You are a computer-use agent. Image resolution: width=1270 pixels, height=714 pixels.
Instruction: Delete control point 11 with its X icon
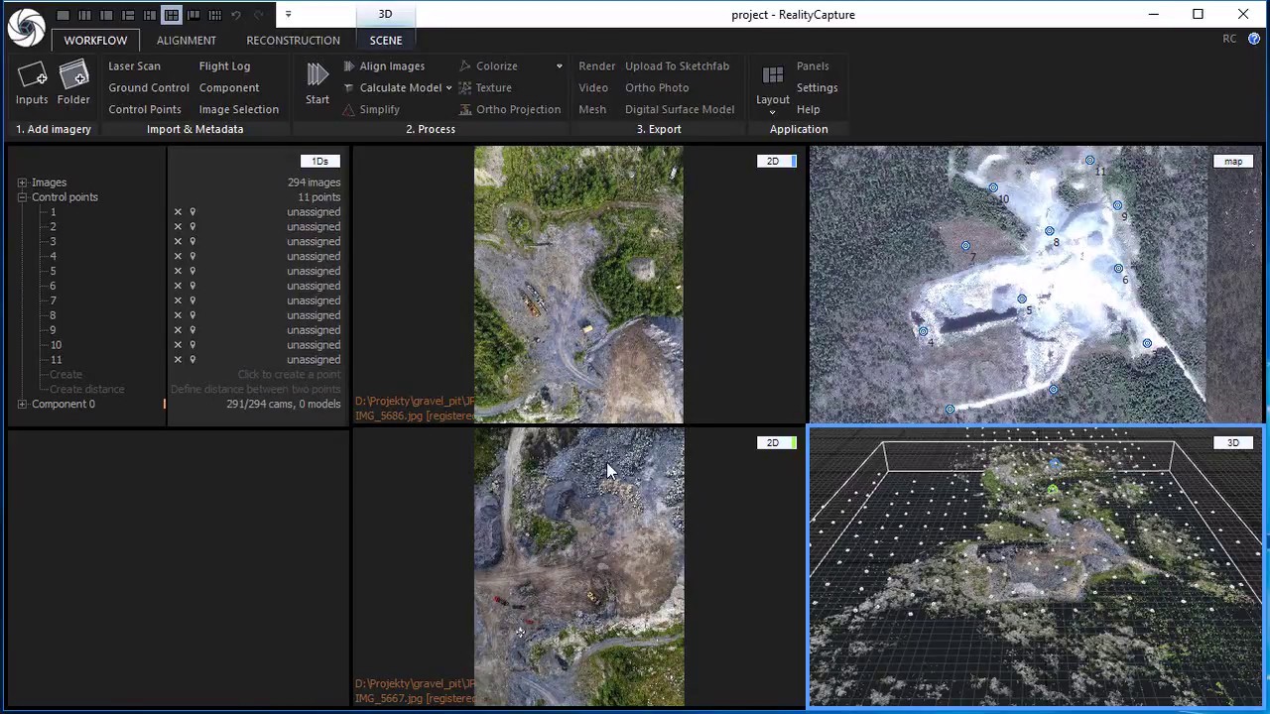(x=178, y=360)
